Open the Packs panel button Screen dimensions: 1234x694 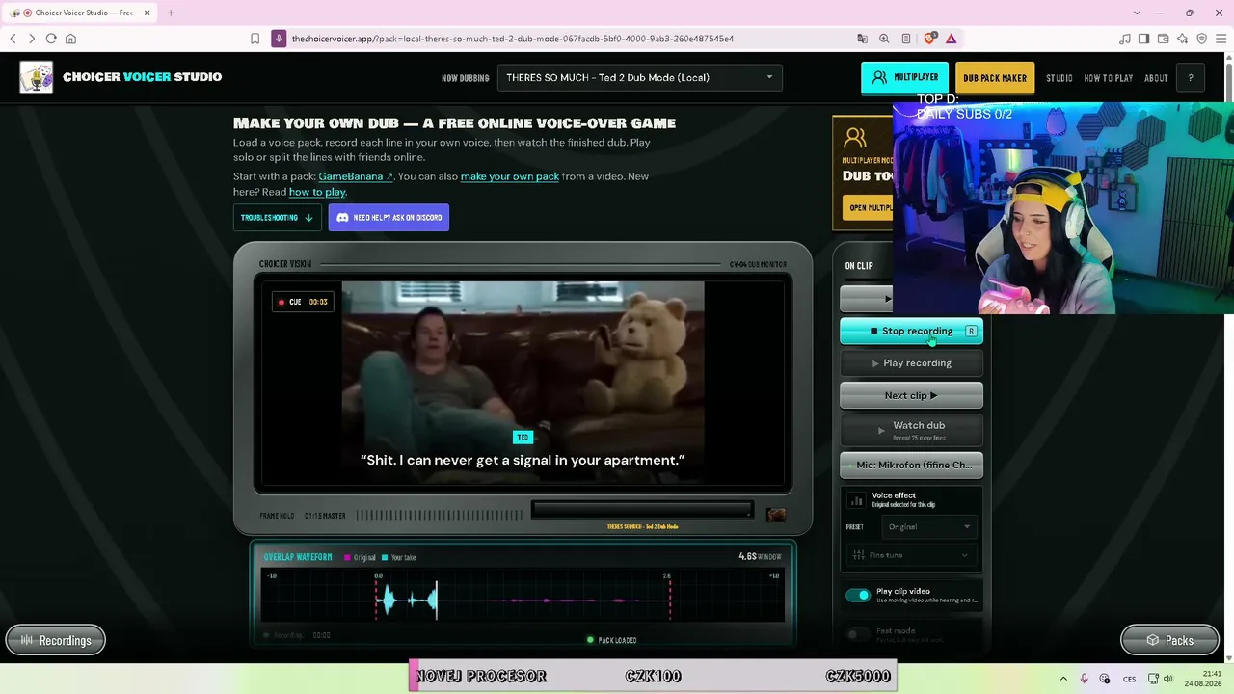1169,640
